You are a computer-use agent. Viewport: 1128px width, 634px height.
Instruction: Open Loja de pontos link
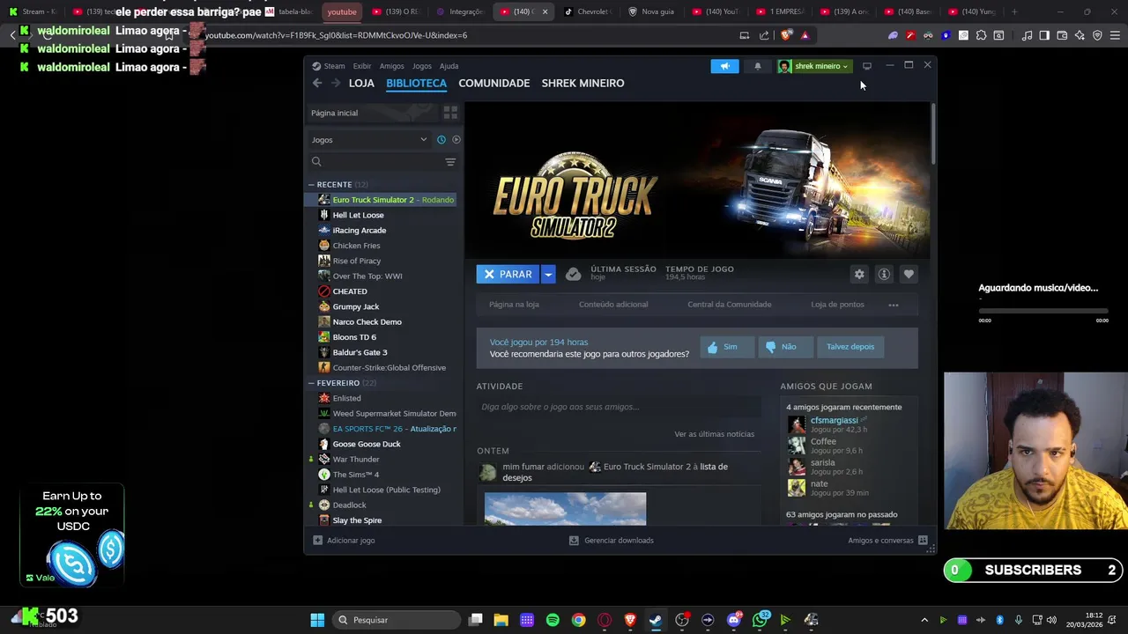pyautogui.click(x=837, y=305)
